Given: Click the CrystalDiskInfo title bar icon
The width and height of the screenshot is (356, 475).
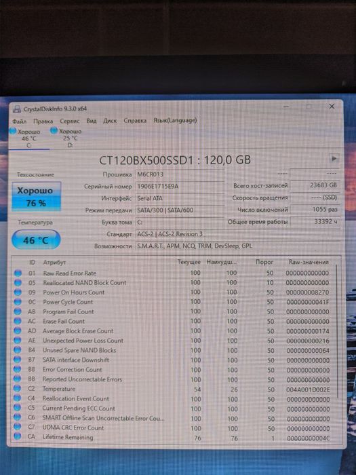Looking at the screenshot, I should coord(17,109).
